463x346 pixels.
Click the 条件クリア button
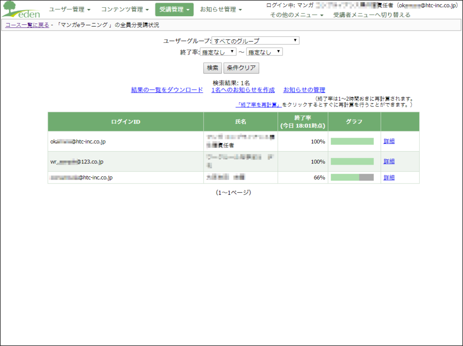(x=241, y=68)
